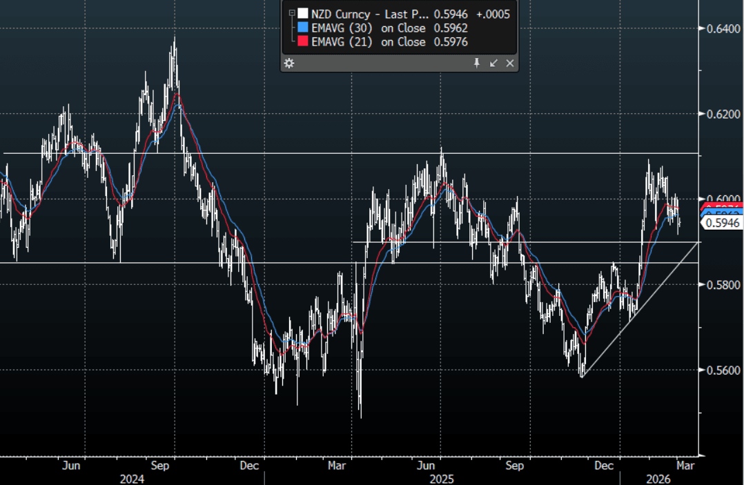Viewport: 744px width, 485px height.
Task: Click the Sep 2024 label on time axis
Action: click(x=161, y=466)
